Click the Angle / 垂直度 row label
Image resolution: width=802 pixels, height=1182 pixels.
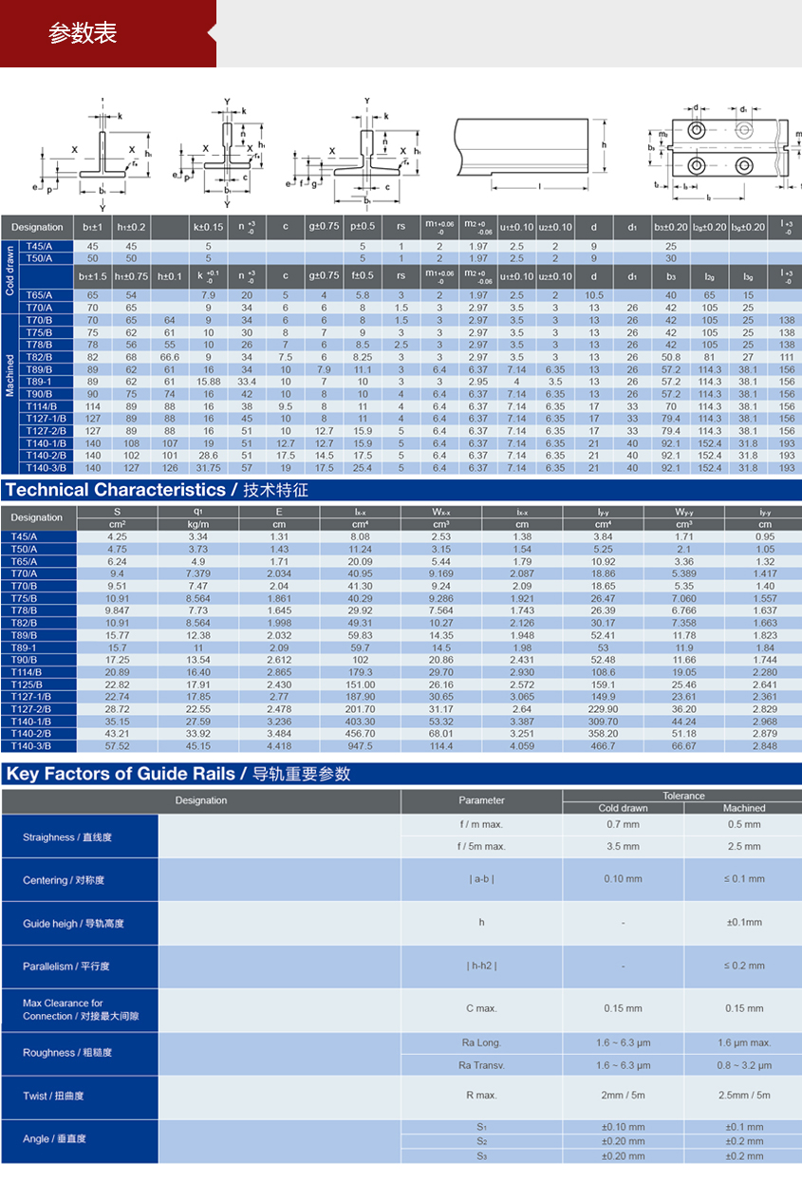[55, 1138]
